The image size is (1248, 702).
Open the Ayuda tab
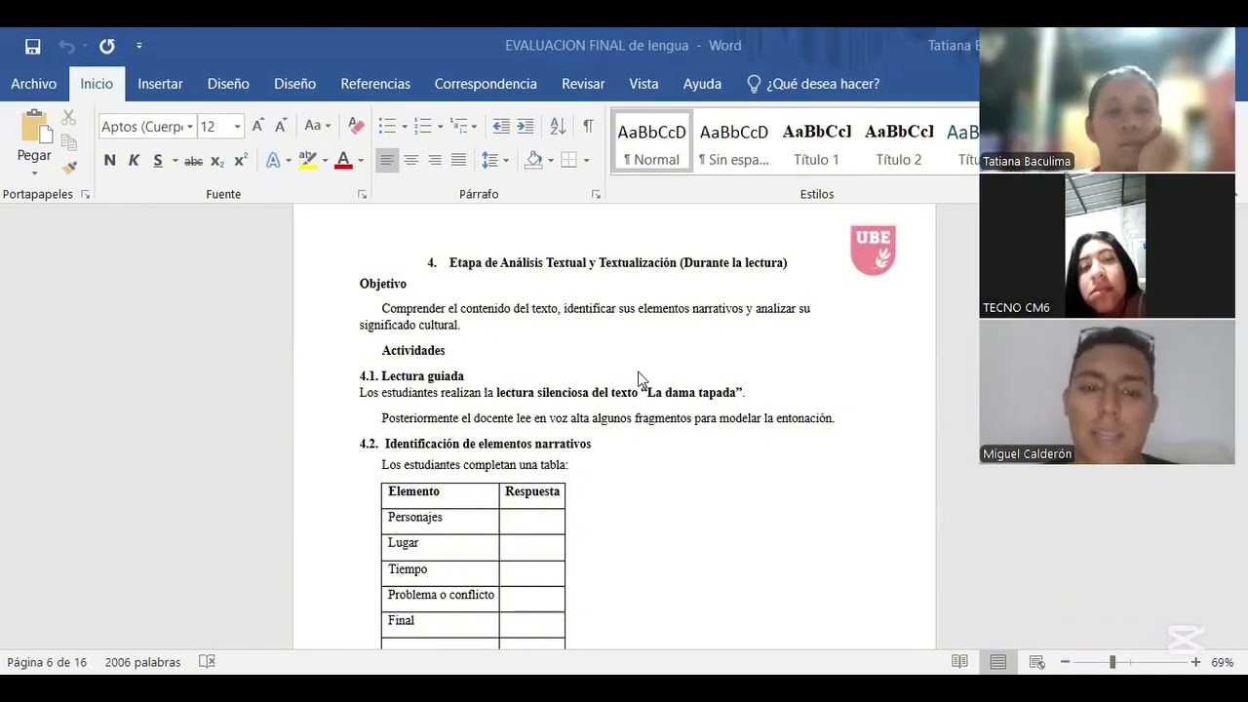point(702,84)
